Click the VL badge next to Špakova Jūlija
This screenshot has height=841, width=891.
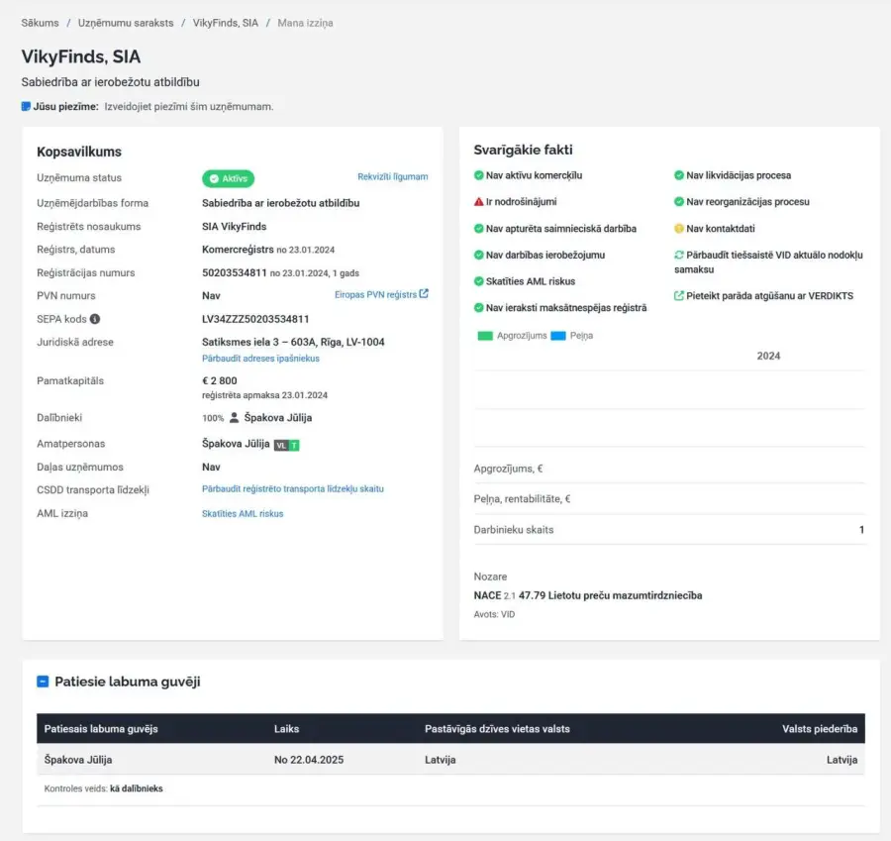[x=281, y=445]
